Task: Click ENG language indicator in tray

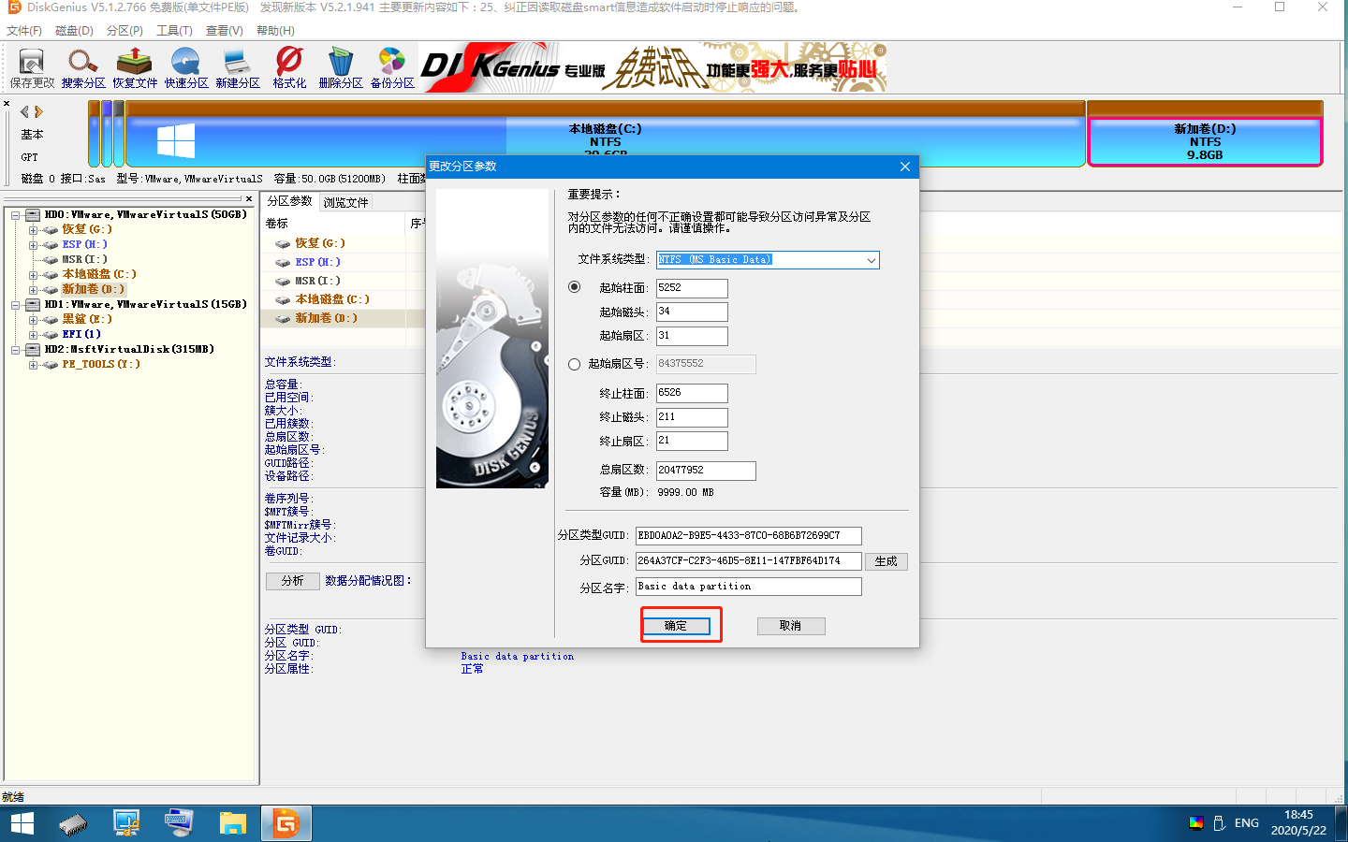Action: tap(1246, 823)
